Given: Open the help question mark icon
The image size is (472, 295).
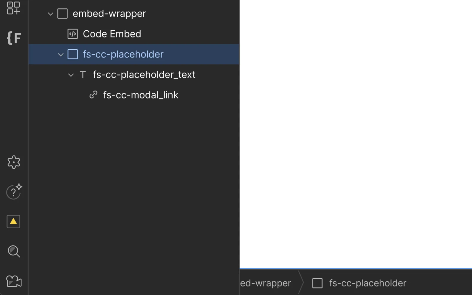Looking at the screenshot, I should [14, 192].
